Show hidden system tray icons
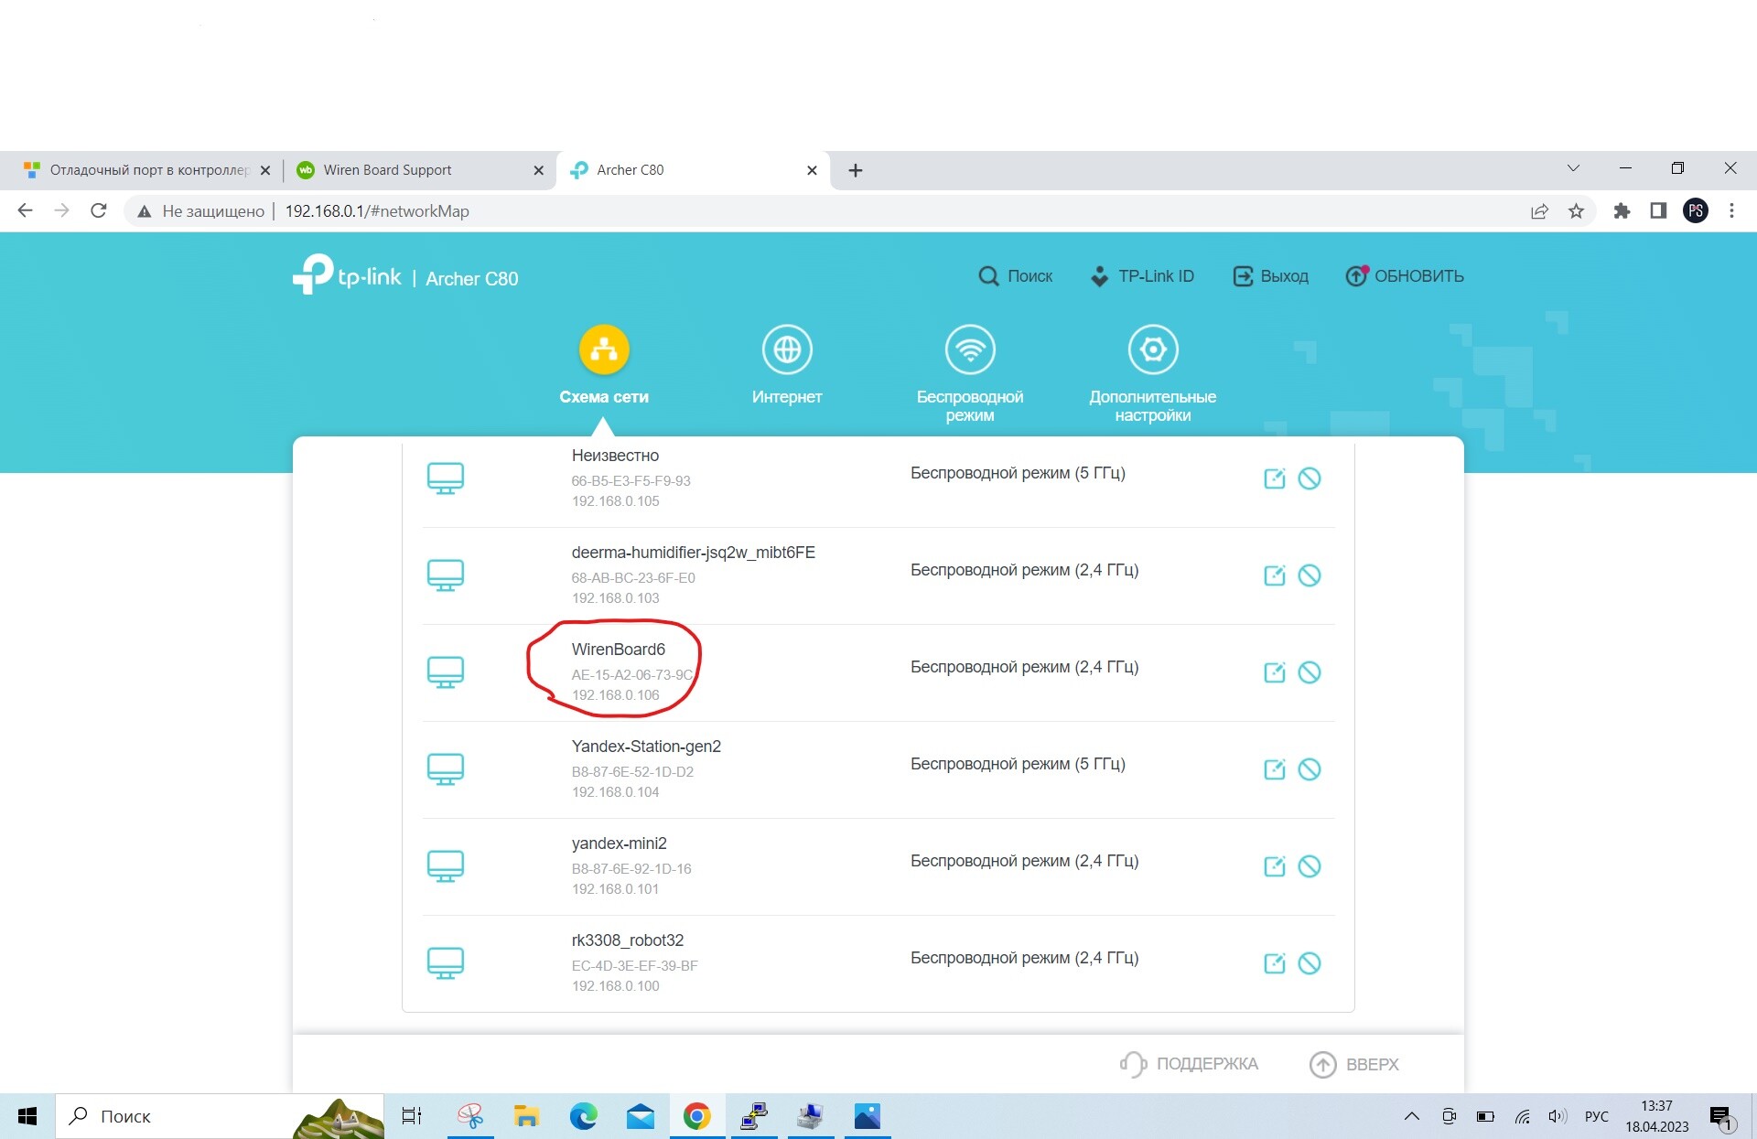1757x1139 pixels. [1412, 1116]
